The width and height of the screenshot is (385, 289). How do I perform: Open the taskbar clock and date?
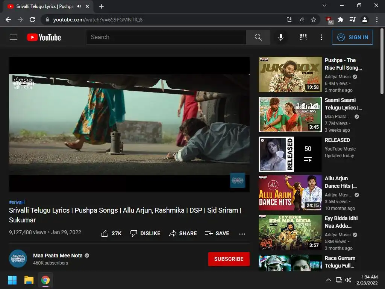point(367,280)
